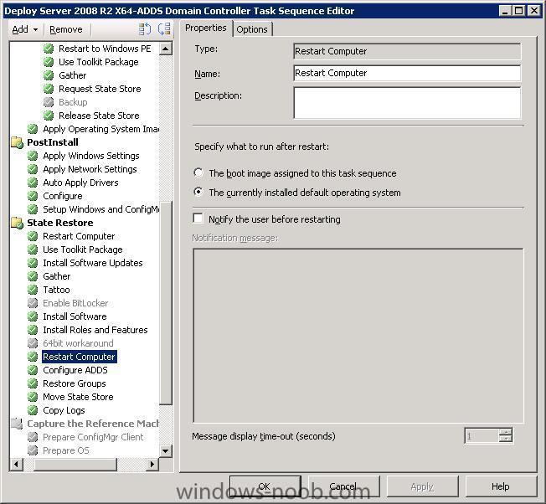Select the currently installed default operating system option
Screen dimensions: 546x504
[x=198, y=192]
